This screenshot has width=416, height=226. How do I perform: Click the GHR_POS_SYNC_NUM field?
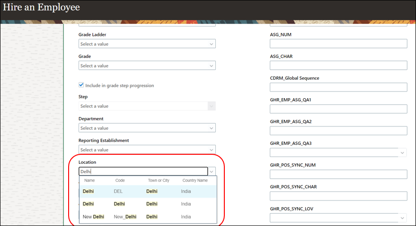(338, 174)
